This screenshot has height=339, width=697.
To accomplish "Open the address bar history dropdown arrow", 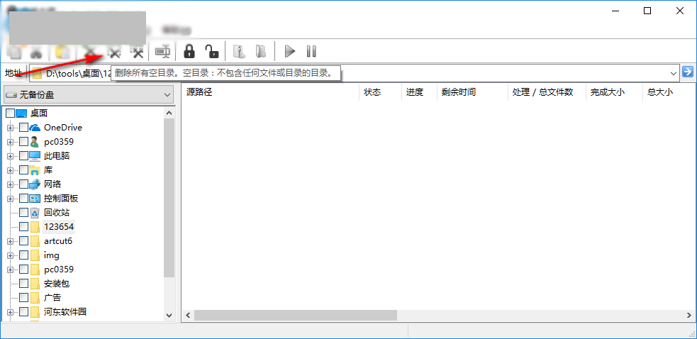I will 673,73.
